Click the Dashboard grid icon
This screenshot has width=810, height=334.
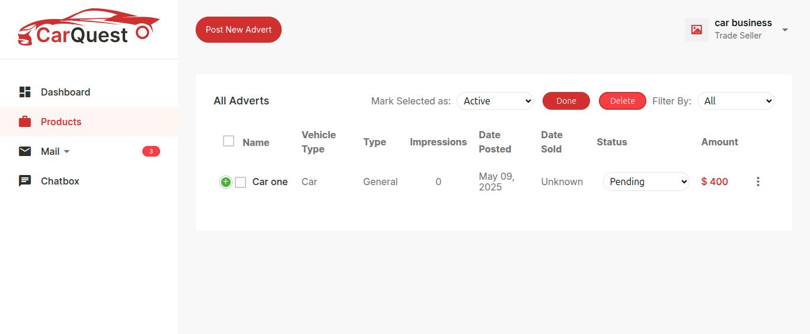25,92
